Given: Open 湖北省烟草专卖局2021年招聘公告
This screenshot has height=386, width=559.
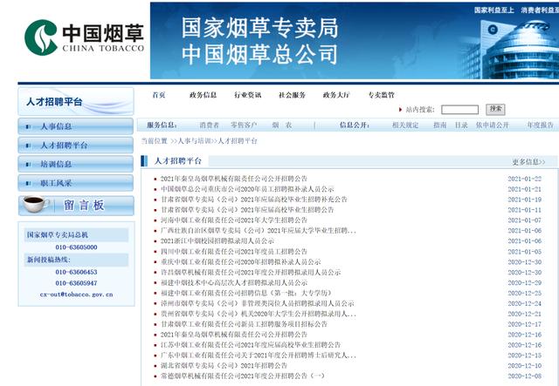Looking at the screenshot, I should coord(224,365).
